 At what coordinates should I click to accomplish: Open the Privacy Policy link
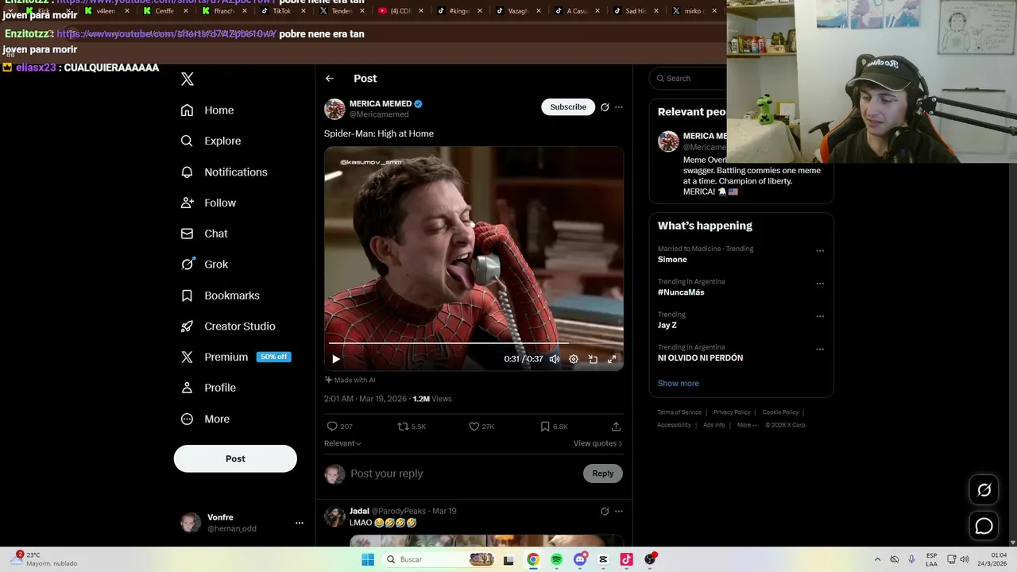coord(732,412)
